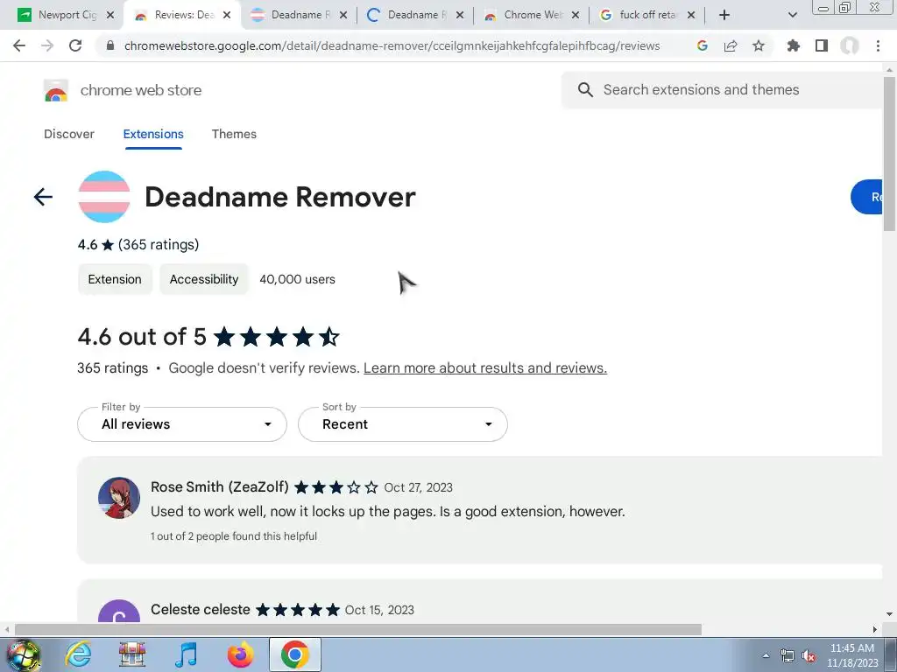Viewport: 897px width, 672px height.
Task: Click the vertical page scrollbar
Action: pyautogui.click(x=889, y=154)
